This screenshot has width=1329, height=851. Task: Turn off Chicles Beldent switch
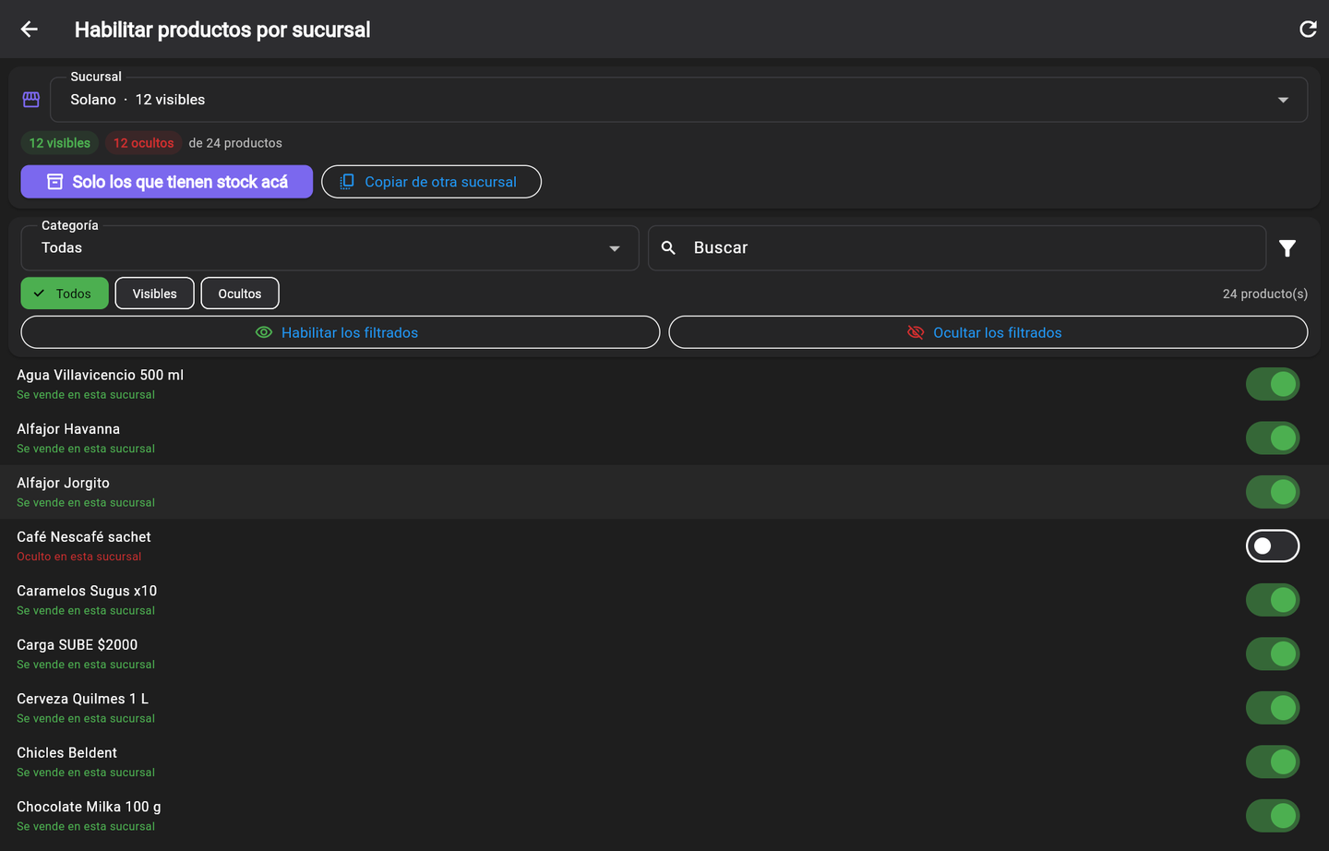pyautogui.click(x=1273, y=762)
